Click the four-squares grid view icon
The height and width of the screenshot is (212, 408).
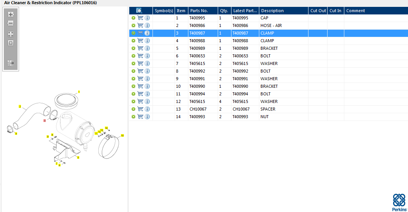11,34
